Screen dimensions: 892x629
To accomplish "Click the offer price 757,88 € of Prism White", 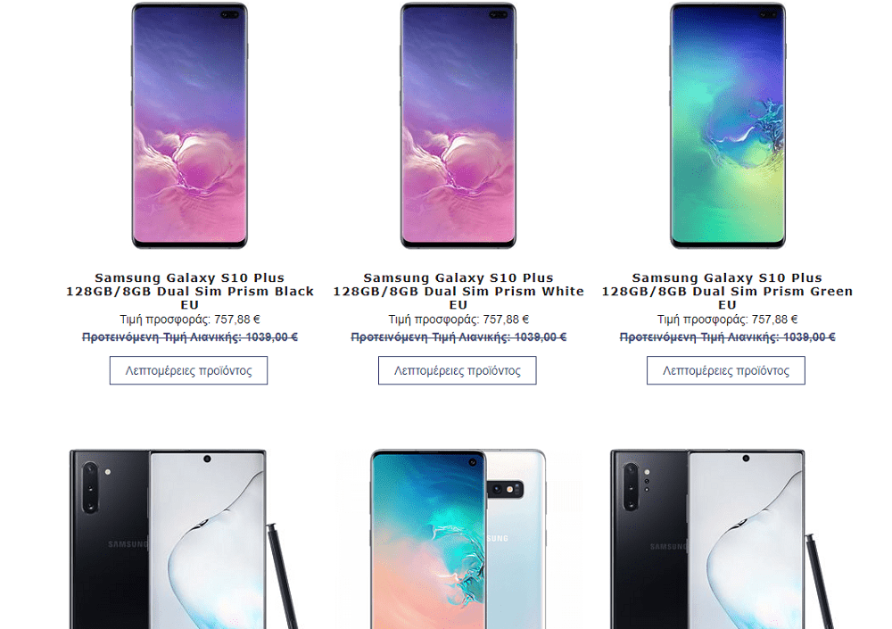I will (506, 319).
